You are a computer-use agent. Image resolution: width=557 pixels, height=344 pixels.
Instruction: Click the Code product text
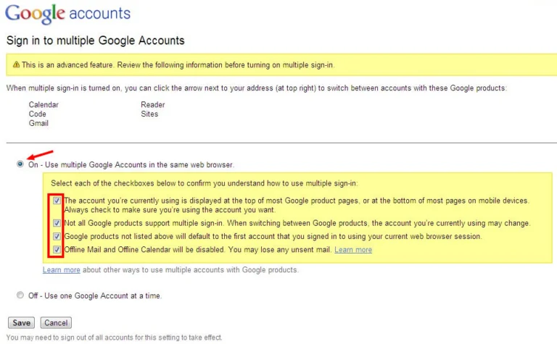click(x=37, y=114)
